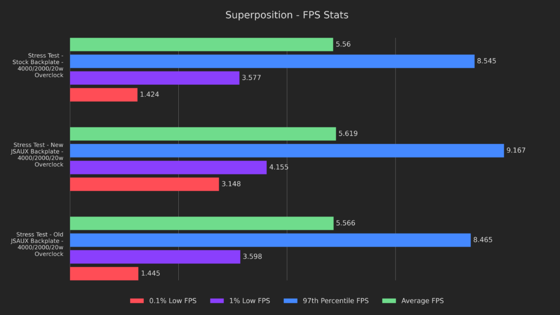This screenshot has height=315, width=560.
Task: Click the red bar valued 1.424
Action: [x=103, y=95]
